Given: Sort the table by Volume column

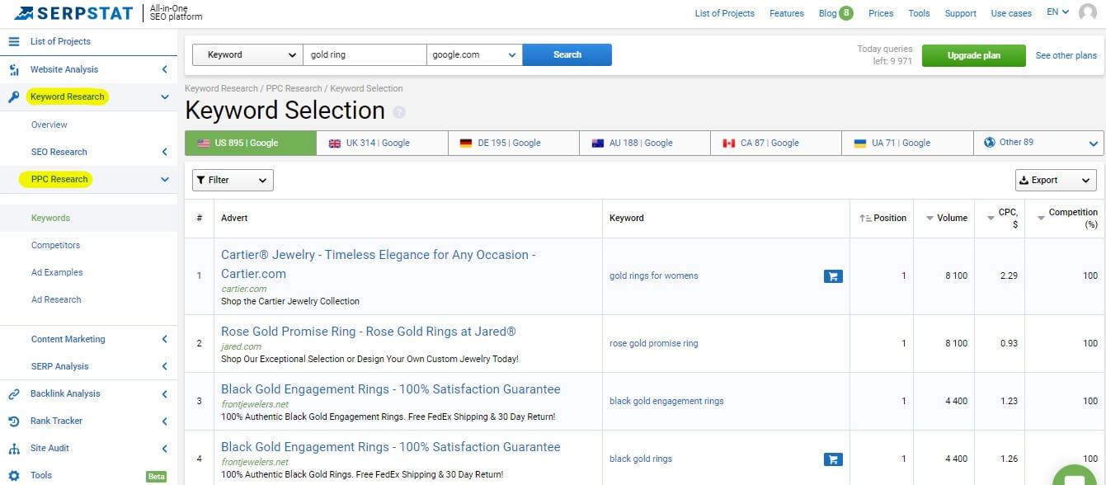Looking at the screenshot, I should [x=946, y=218].
